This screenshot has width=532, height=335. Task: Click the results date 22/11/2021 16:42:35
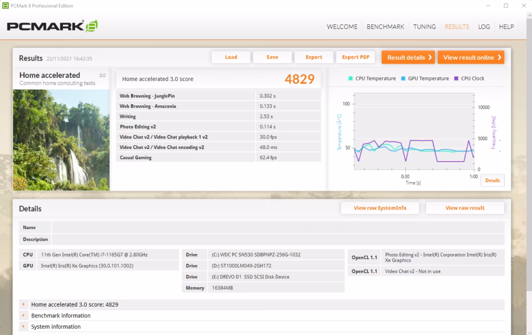tap(69, 59)
